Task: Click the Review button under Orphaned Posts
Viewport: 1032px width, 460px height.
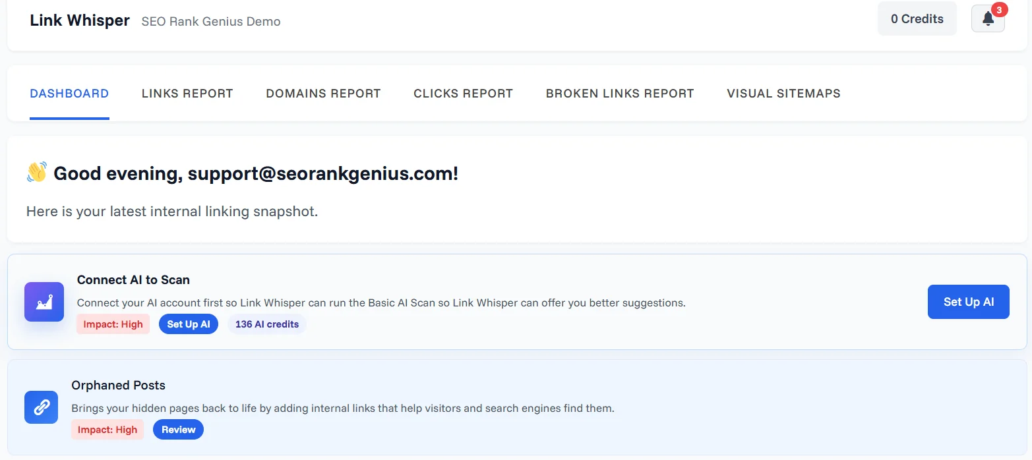Action: (x=179, y=430)
